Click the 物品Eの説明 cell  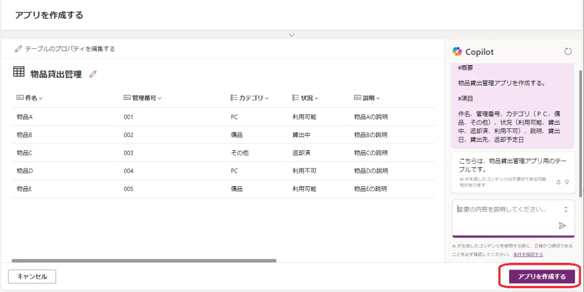point(370,189)
